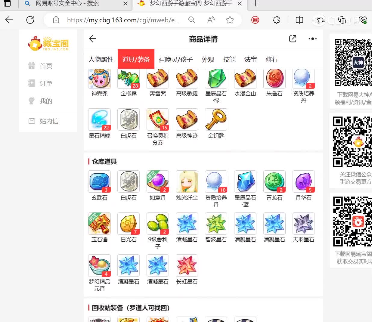This screenshot has width=372, height=322.
Task: Select the 月华石 item icon
Action: (304, 181)
